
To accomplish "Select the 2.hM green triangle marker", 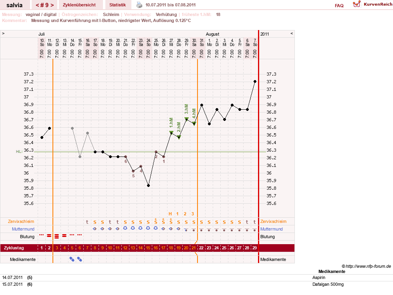I will tap(179, 137).
